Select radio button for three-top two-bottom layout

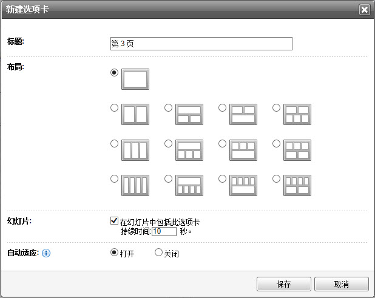point(277,143)
